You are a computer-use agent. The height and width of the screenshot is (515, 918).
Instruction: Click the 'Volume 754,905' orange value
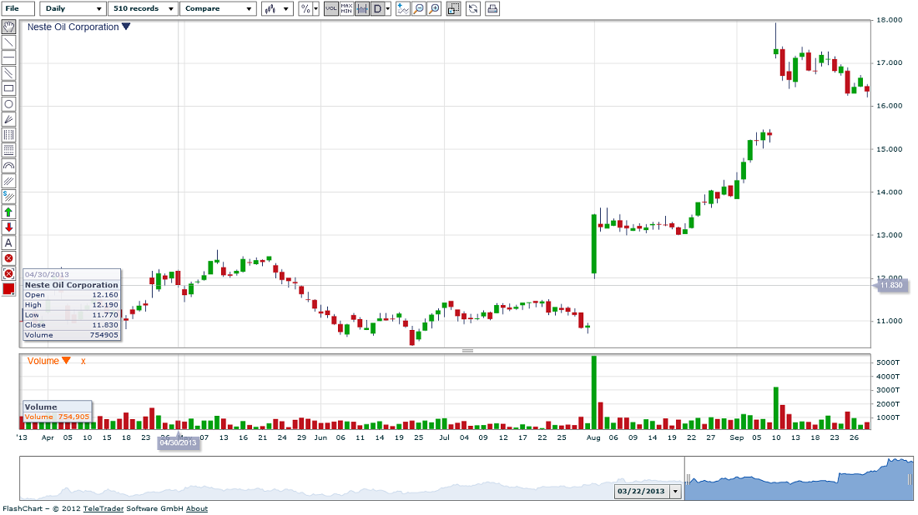pos(57,417)
